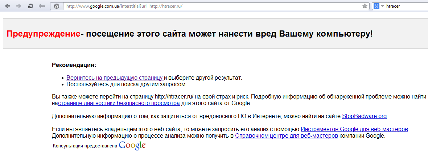The image size is (428, 163).
Task: Click the 'http://htracer.ru/' text in paragraph
Action: (174, 97)
